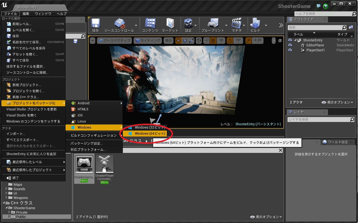Click the surface snapping icon in viewport toolbar
This screenshot has width=358, height=223.
click(206, 41)
